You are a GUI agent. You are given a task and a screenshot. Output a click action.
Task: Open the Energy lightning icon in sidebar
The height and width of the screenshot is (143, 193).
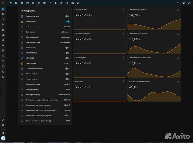coord(3,19)
